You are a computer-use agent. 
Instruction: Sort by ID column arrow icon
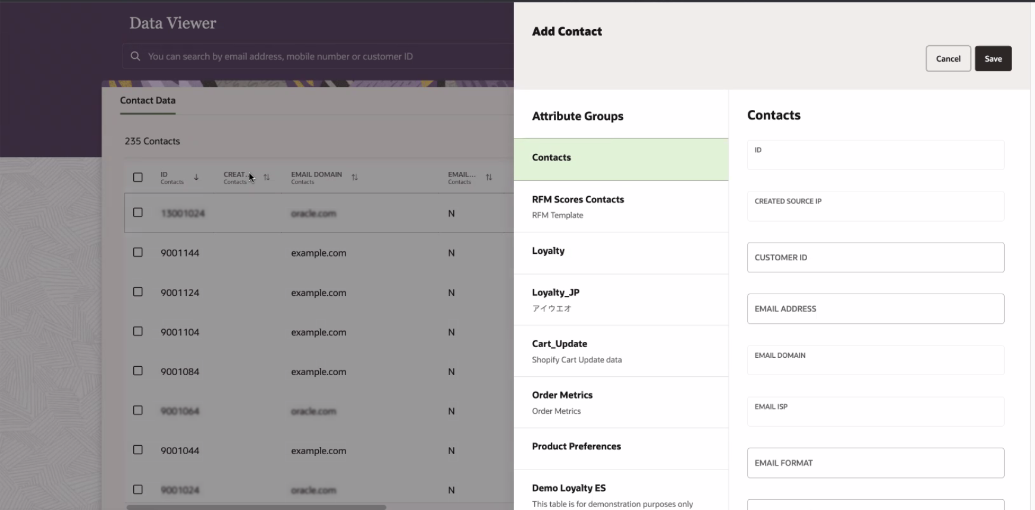196,177
